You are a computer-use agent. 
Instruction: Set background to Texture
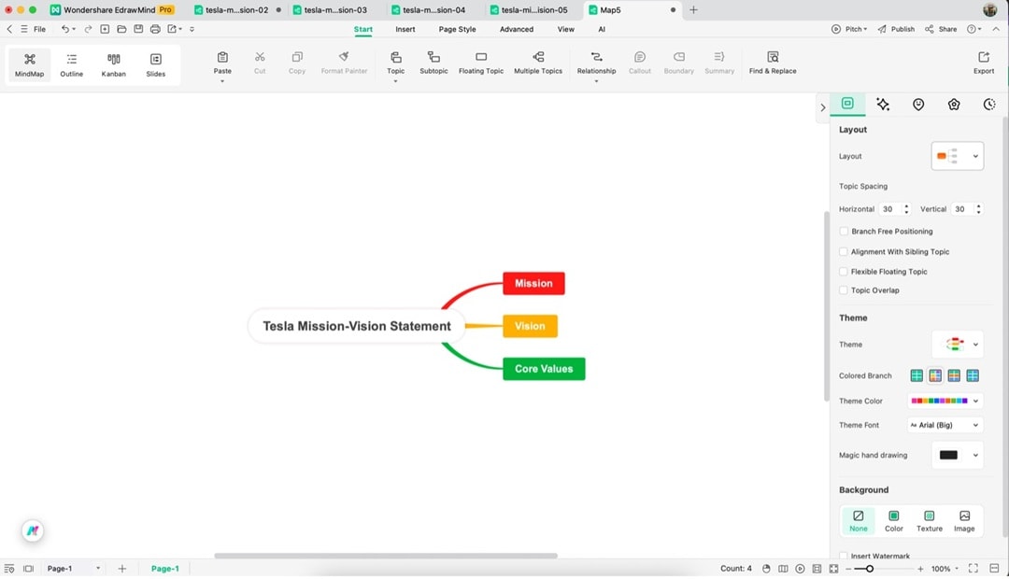click(930, 521)
